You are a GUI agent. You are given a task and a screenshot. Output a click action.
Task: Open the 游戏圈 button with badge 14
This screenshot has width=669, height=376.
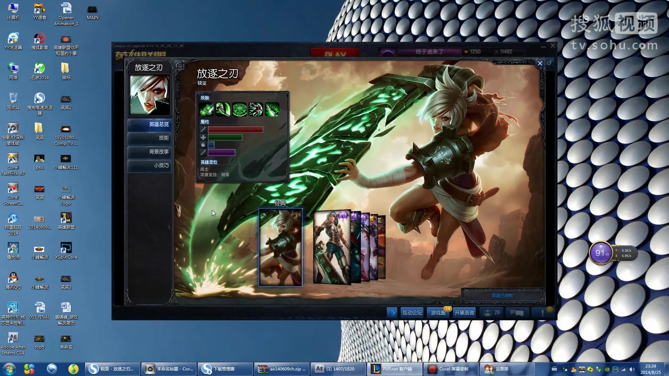pos(438,313)
